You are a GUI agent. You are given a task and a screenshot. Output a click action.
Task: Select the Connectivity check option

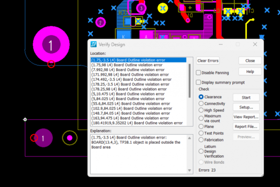tap(202, 103)
